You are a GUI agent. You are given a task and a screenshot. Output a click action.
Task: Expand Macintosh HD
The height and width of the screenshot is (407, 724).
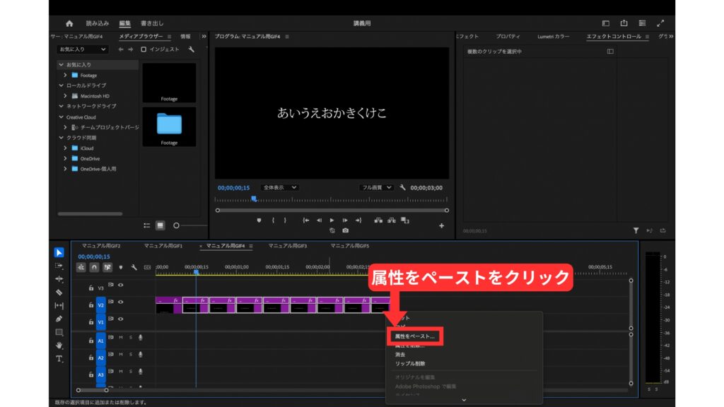coord(65,96)
